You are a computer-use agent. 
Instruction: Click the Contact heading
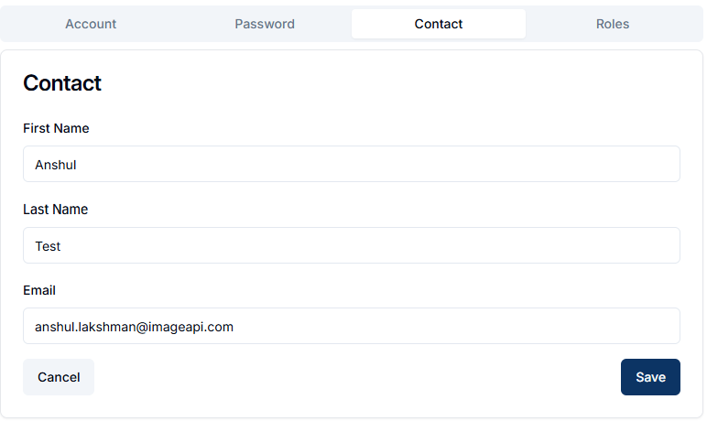click(x=62, y=83)
